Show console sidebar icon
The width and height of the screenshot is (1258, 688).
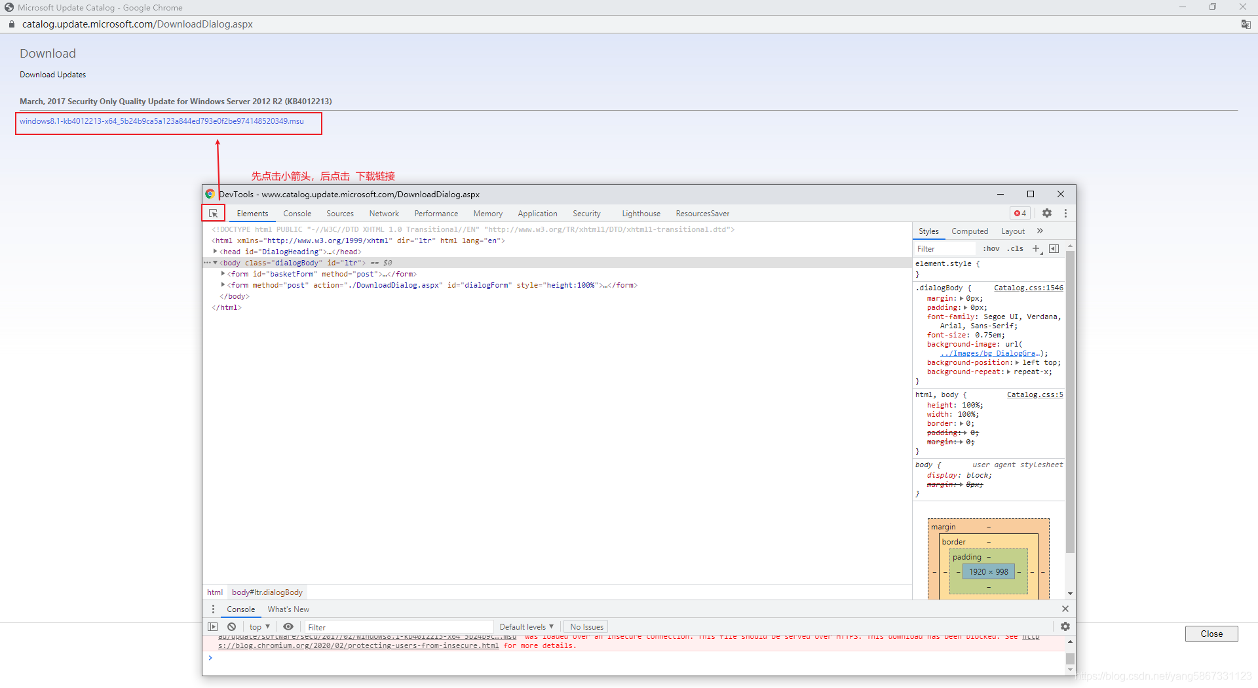coord(213,626)
